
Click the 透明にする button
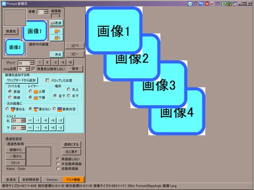71,145
